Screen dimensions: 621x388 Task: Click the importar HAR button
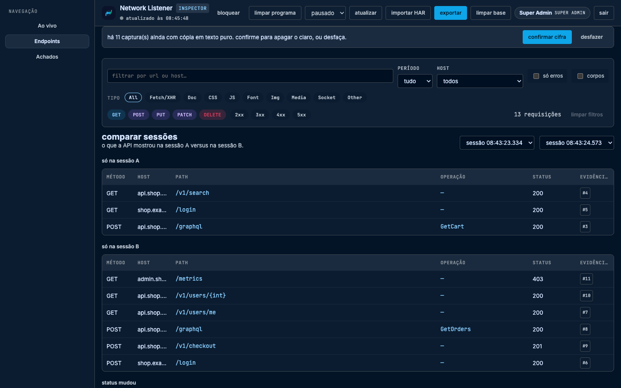point(408,13)
